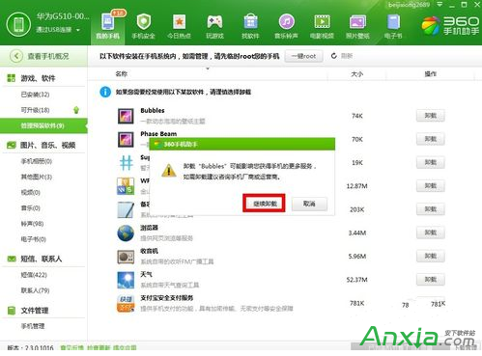This screenshot has width=482, height=356.
Task: Click the hash-symbol app icon
Action: 126,163
